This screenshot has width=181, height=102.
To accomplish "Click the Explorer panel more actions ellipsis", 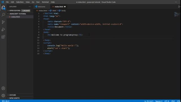I will [30, 7].
